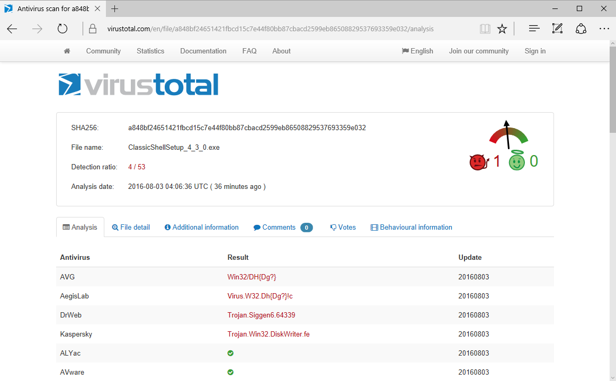
Task: Click result Virus.W32.Dh{Dg?}!c
Action: click(x=260, y=296)
